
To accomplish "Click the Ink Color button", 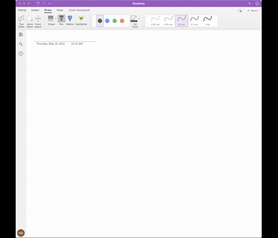I will [134, 21].
